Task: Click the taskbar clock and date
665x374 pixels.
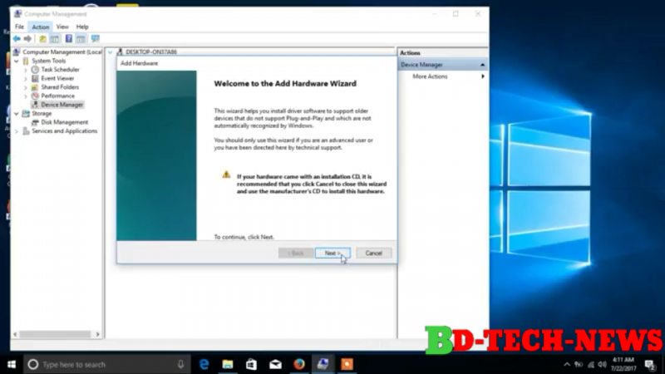Action: pyautogui.click(x=623, y=364)
